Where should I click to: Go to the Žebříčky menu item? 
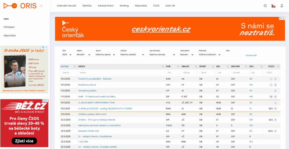87,6
